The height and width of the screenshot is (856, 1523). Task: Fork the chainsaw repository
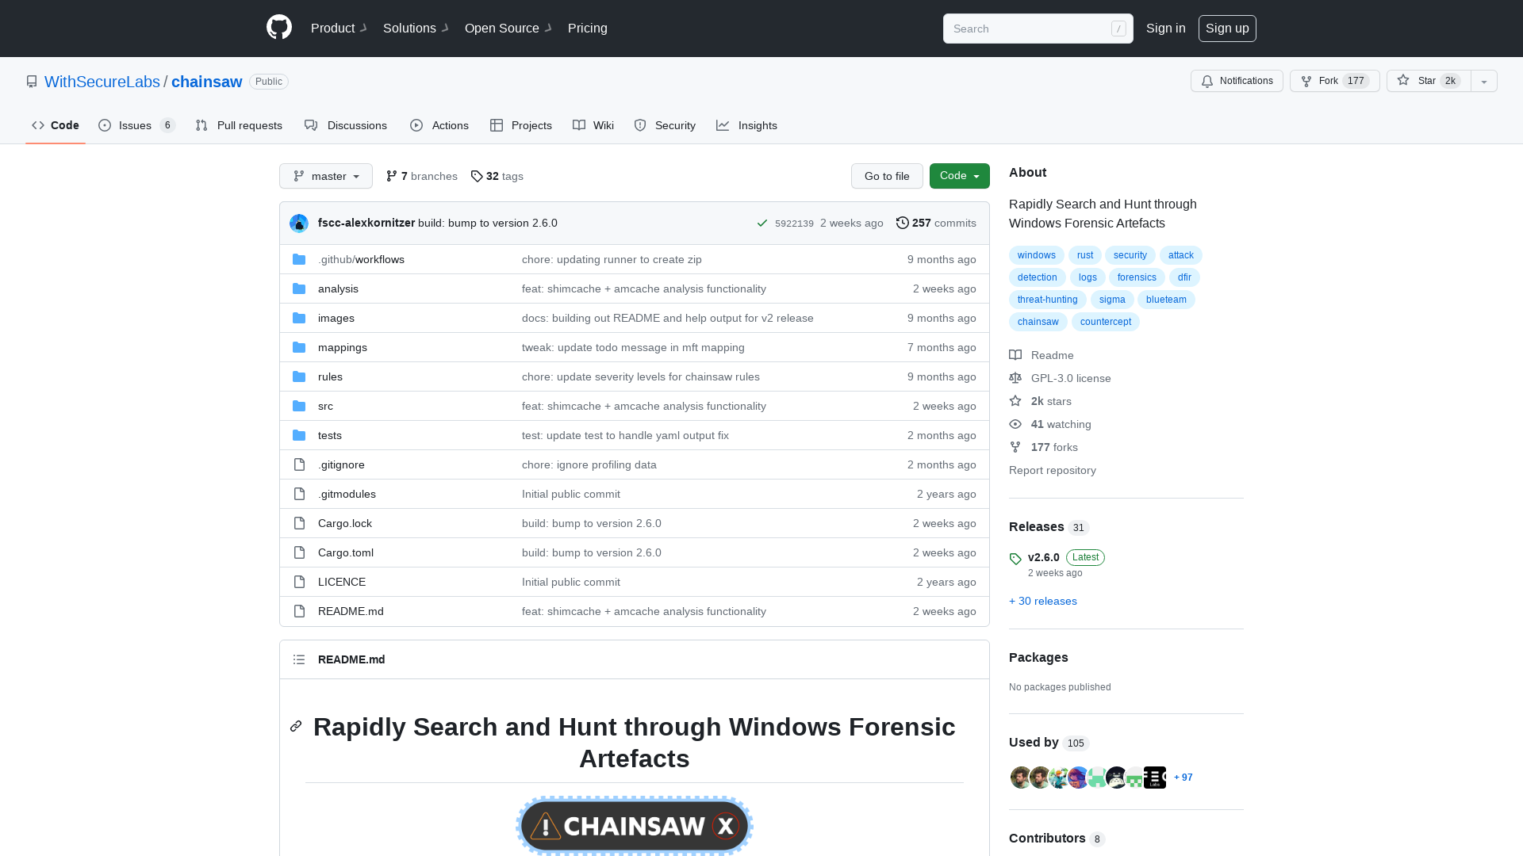coord(1335,81)
